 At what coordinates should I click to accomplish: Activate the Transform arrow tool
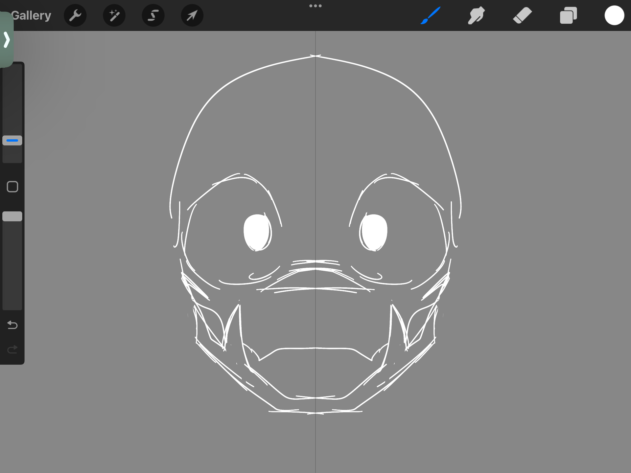pos(192,15)
